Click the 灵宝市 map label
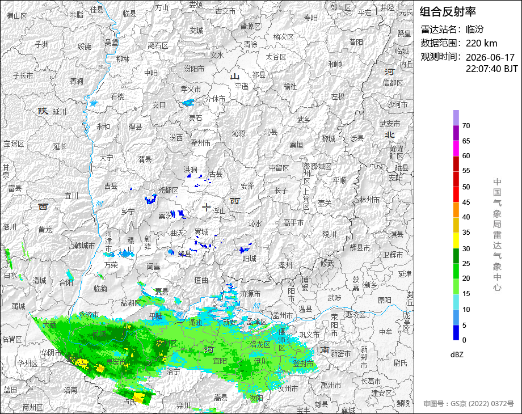The height and width of the screenshot is (414, 522). (x=116, y=362)
